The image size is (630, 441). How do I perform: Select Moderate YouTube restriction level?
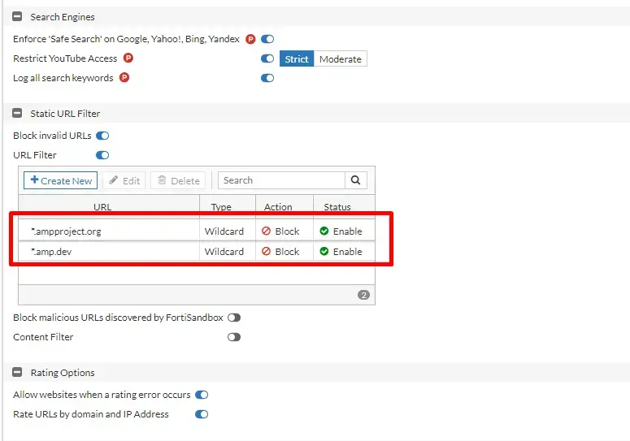point(341,59)
